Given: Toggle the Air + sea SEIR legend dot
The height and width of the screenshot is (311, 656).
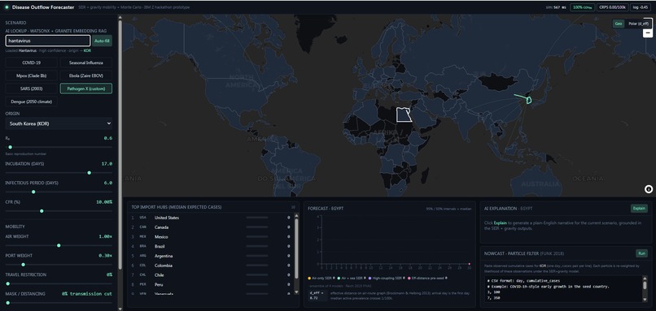Looking at the screenshot, I should 339,278.
